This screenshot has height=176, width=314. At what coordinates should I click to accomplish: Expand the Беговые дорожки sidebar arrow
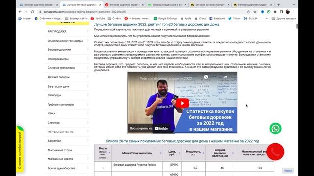[x=88, y=49]
